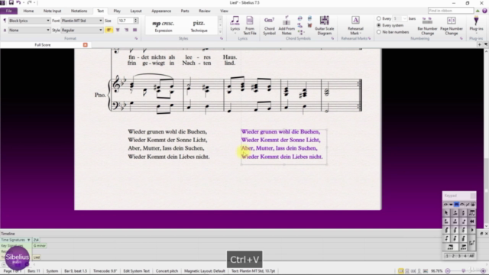Click the left black lyrics text block
Screen dimensions: 489x275
point(169,144)
